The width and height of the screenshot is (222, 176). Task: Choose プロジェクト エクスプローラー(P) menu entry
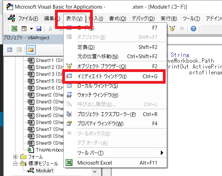pyautogui.click(x=115, y=114)
